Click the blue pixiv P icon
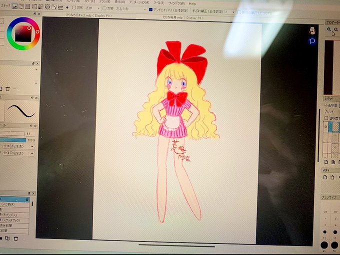 tap(312, 41)
